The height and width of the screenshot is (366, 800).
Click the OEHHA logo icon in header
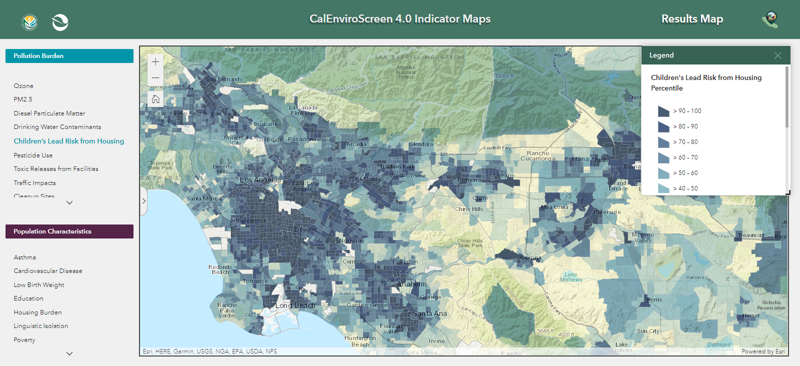(x=30, y=22)
